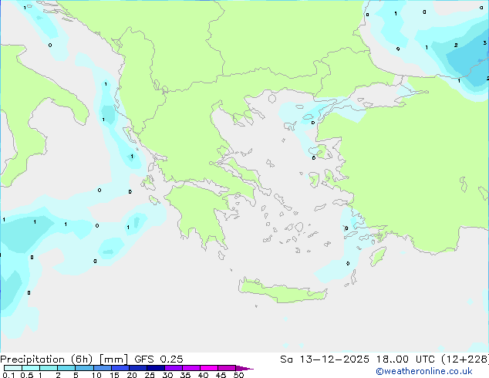Screen dimensions: 489x378
Task: Pick the legend swatch between 1 and 2
Action: tap(49, 368)
